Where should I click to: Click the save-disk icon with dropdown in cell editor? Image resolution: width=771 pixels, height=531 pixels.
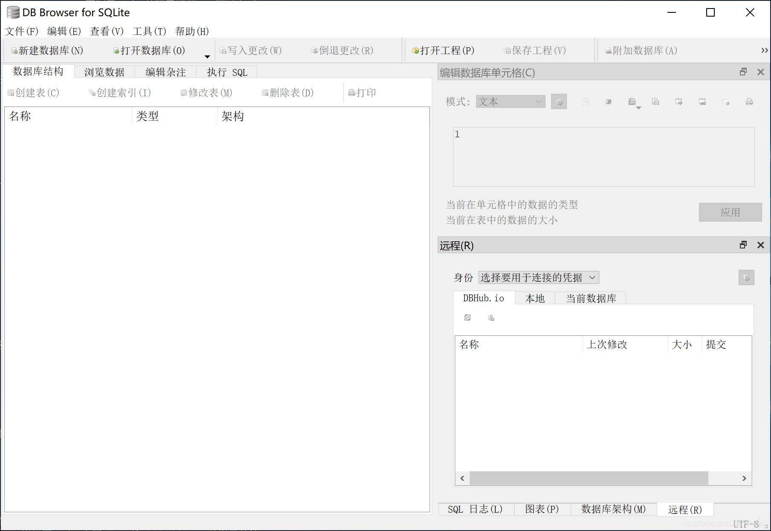[632, 101]
